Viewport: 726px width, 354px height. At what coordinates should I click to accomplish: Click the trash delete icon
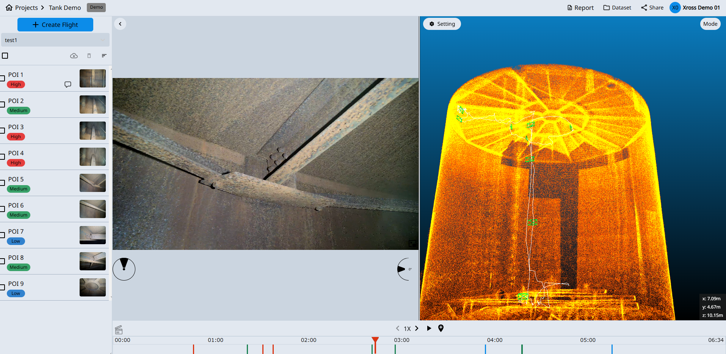click(x=89, y=56)
